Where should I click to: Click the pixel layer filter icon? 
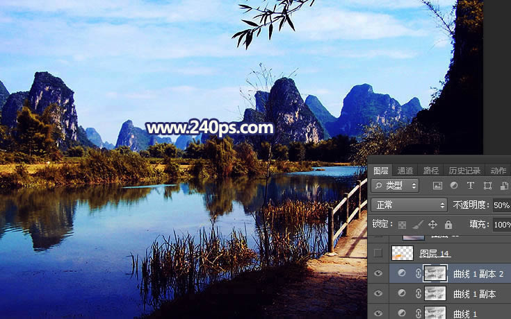coord(437,186)
